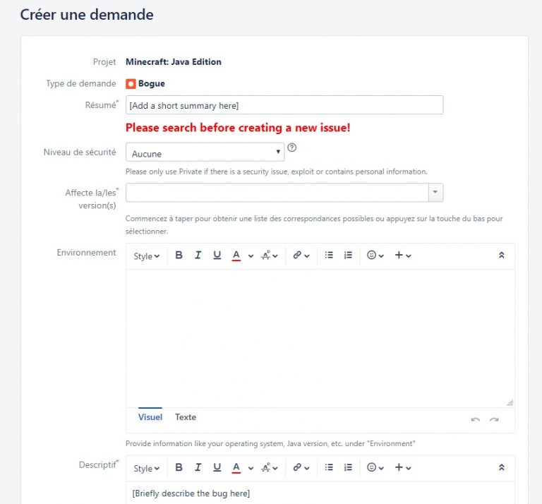Insert numbered list in the Environnement editor
Viewport: 542px width, 504px height.
(348, 256)
